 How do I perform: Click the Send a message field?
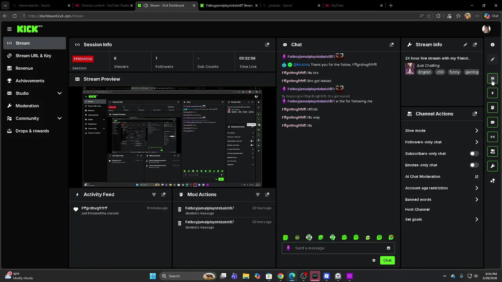[338, 248]
